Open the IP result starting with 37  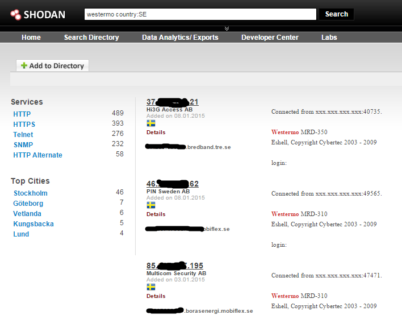[172, 102]
